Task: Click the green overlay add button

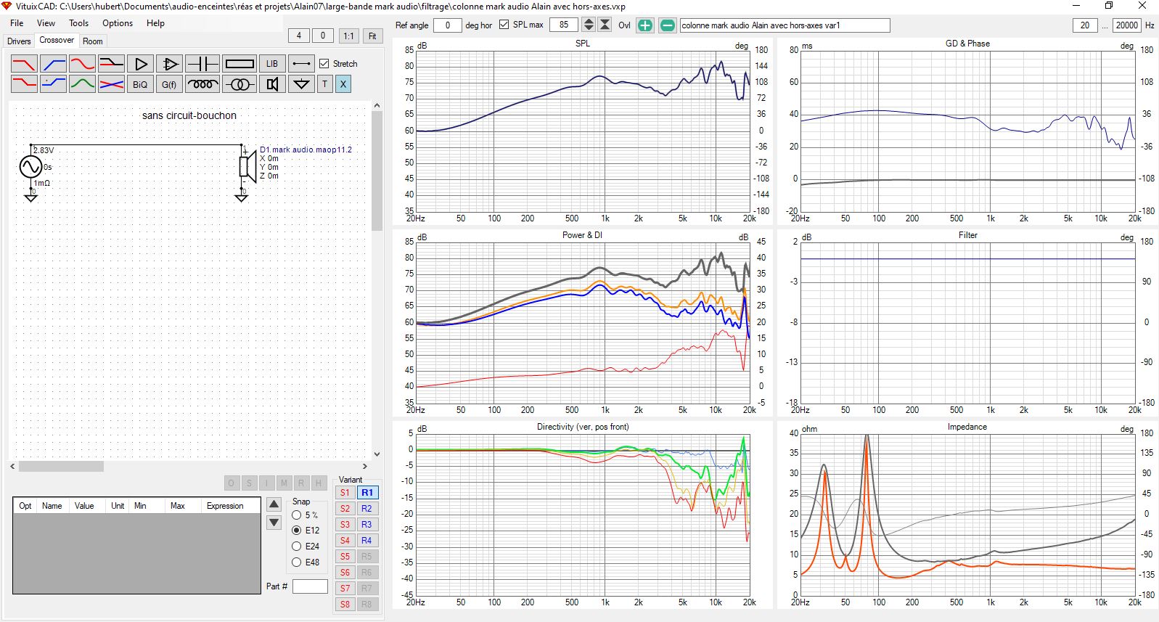Action: click(644, 25)
